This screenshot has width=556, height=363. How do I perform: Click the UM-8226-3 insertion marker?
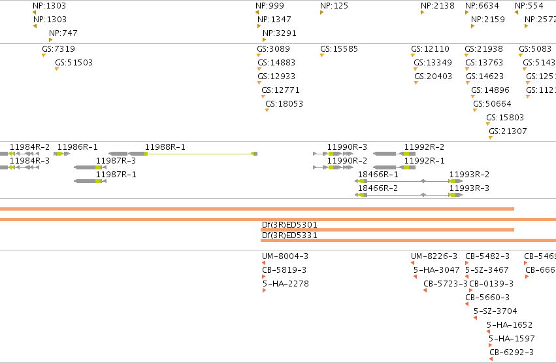coord(412,263)
